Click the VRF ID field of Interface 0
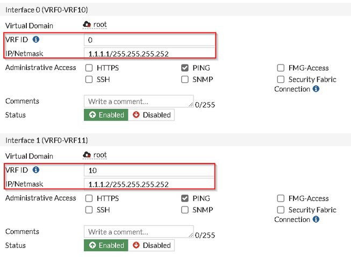 (149, 40)
